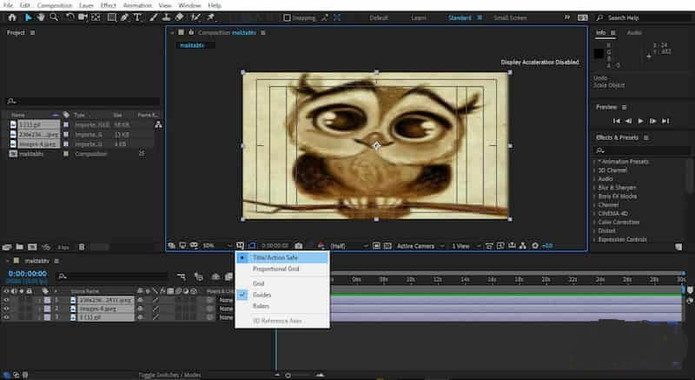
Task: Click the grid and guide options icon
Action: 239,246
